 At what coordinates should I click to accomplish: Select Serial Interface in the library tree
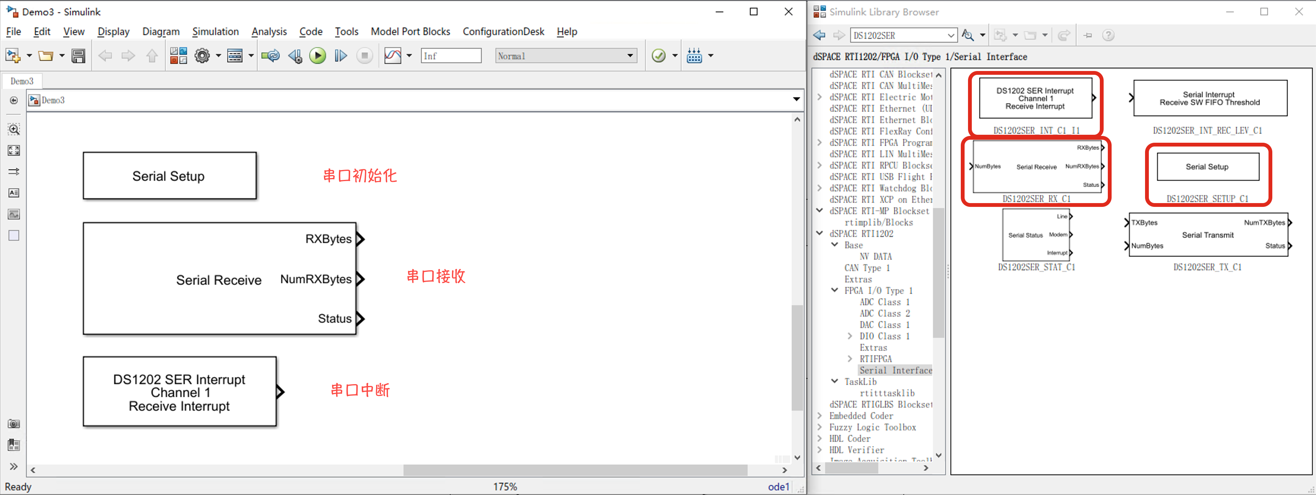(895, 370)
